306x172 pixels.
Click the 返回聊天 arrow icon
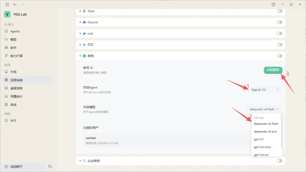[6, 167]
